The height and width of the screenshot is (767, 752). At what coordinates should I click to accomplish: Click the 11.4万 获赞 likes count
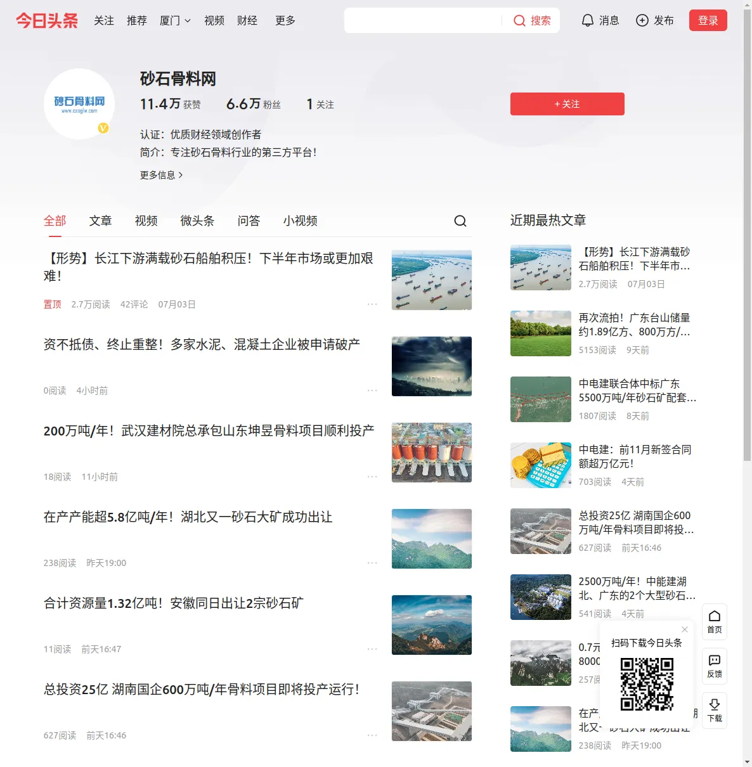(171, 104)
